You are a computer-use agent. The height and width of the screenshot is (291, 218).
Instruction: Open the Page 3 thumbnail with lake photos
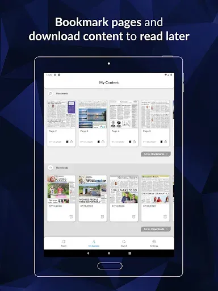pyautogui.click(x=93, y=114)
